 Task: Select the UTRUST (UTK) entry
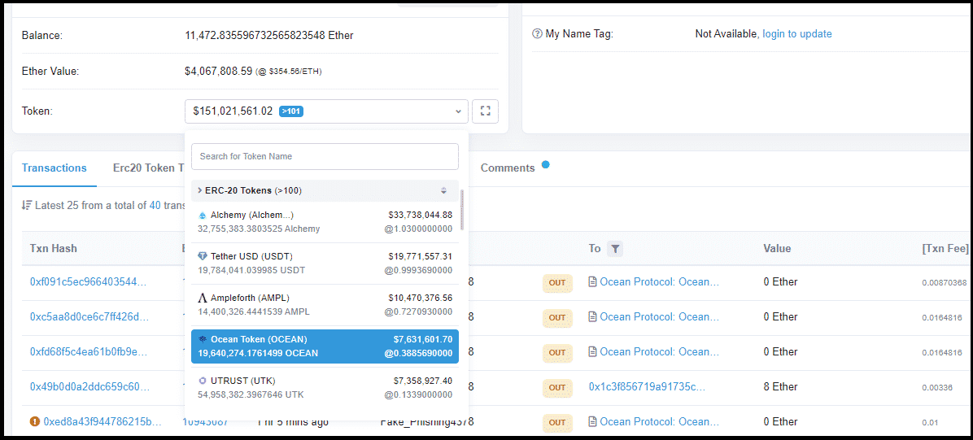pyautogui.click(x=325, y=387)
